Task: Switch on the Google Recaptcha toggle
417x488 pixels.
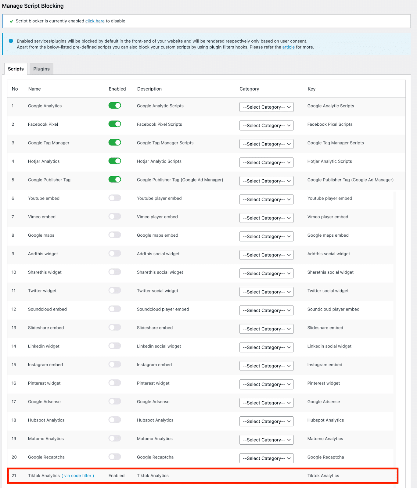Action: pyautogui.click(x=115, y=457)
